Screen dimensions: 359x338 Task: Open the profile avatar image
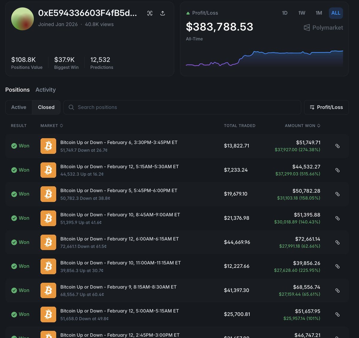[x=22, y=19]
